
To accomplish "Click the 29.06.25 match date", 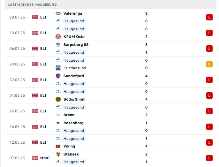I will point(17,64).
